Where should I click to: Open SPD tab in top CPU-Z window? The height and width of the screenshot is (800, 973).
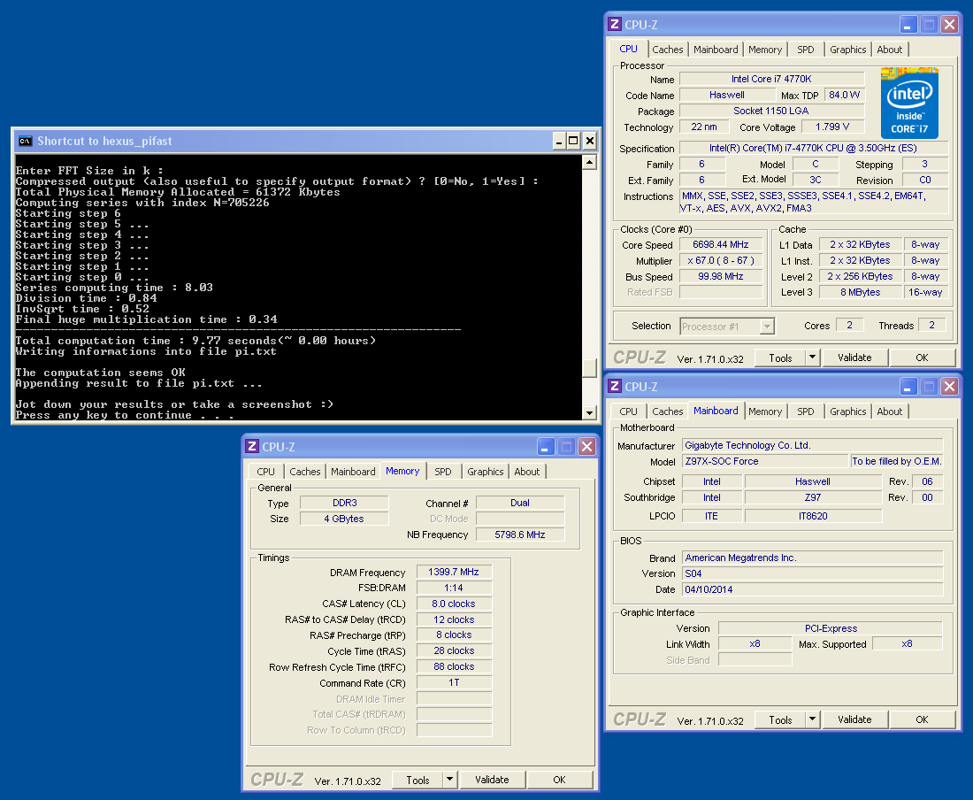806,50
